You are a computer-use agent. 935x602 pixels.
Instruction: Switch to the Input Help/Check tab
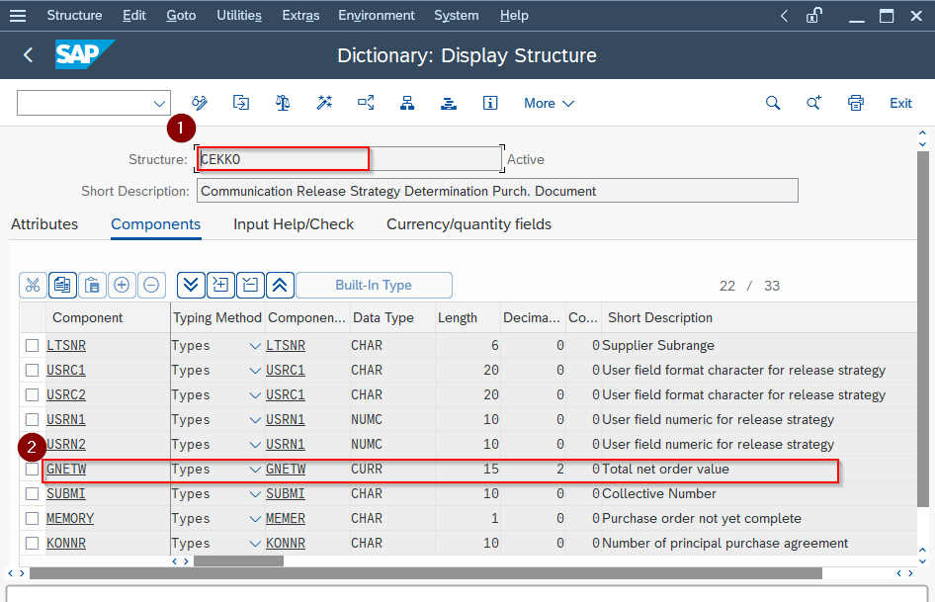tap(294, 224)
